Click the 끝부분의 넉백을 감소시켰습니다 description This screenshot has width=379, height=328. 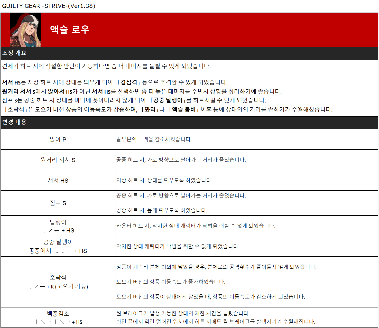(154, 139)
